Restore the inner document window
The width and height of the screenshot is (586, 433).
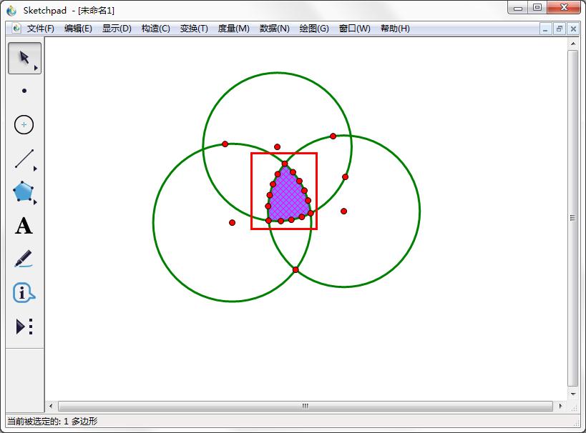point(559,29)
